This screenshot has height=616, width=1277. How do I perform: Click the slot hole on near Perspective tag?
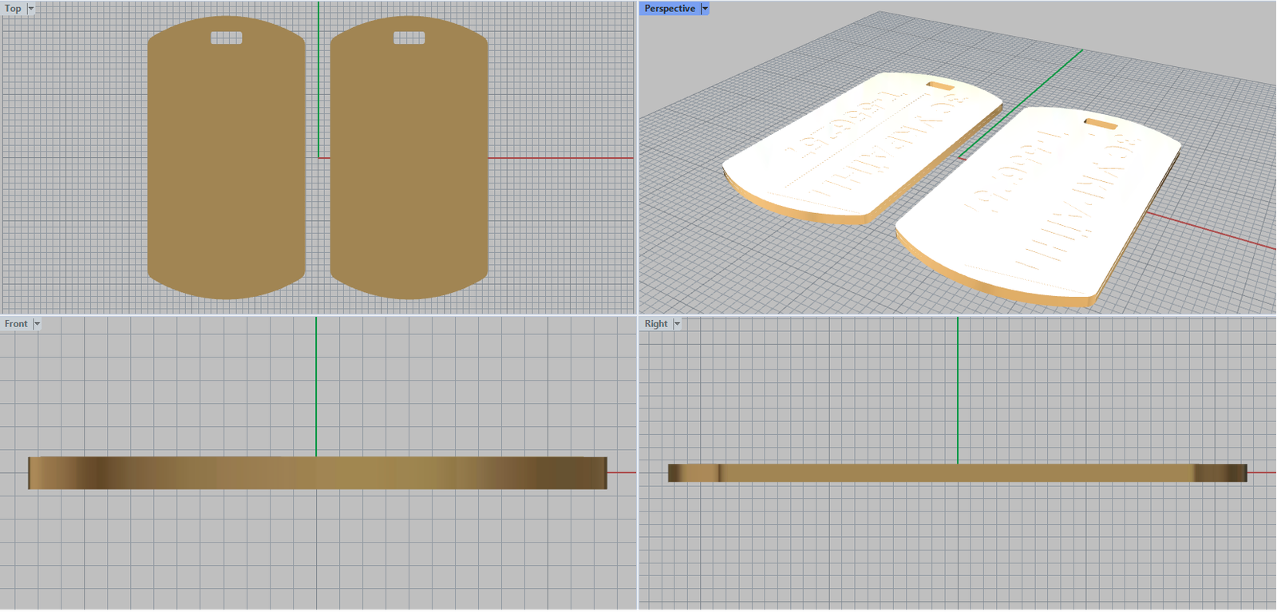click(x=1101, y=124)
